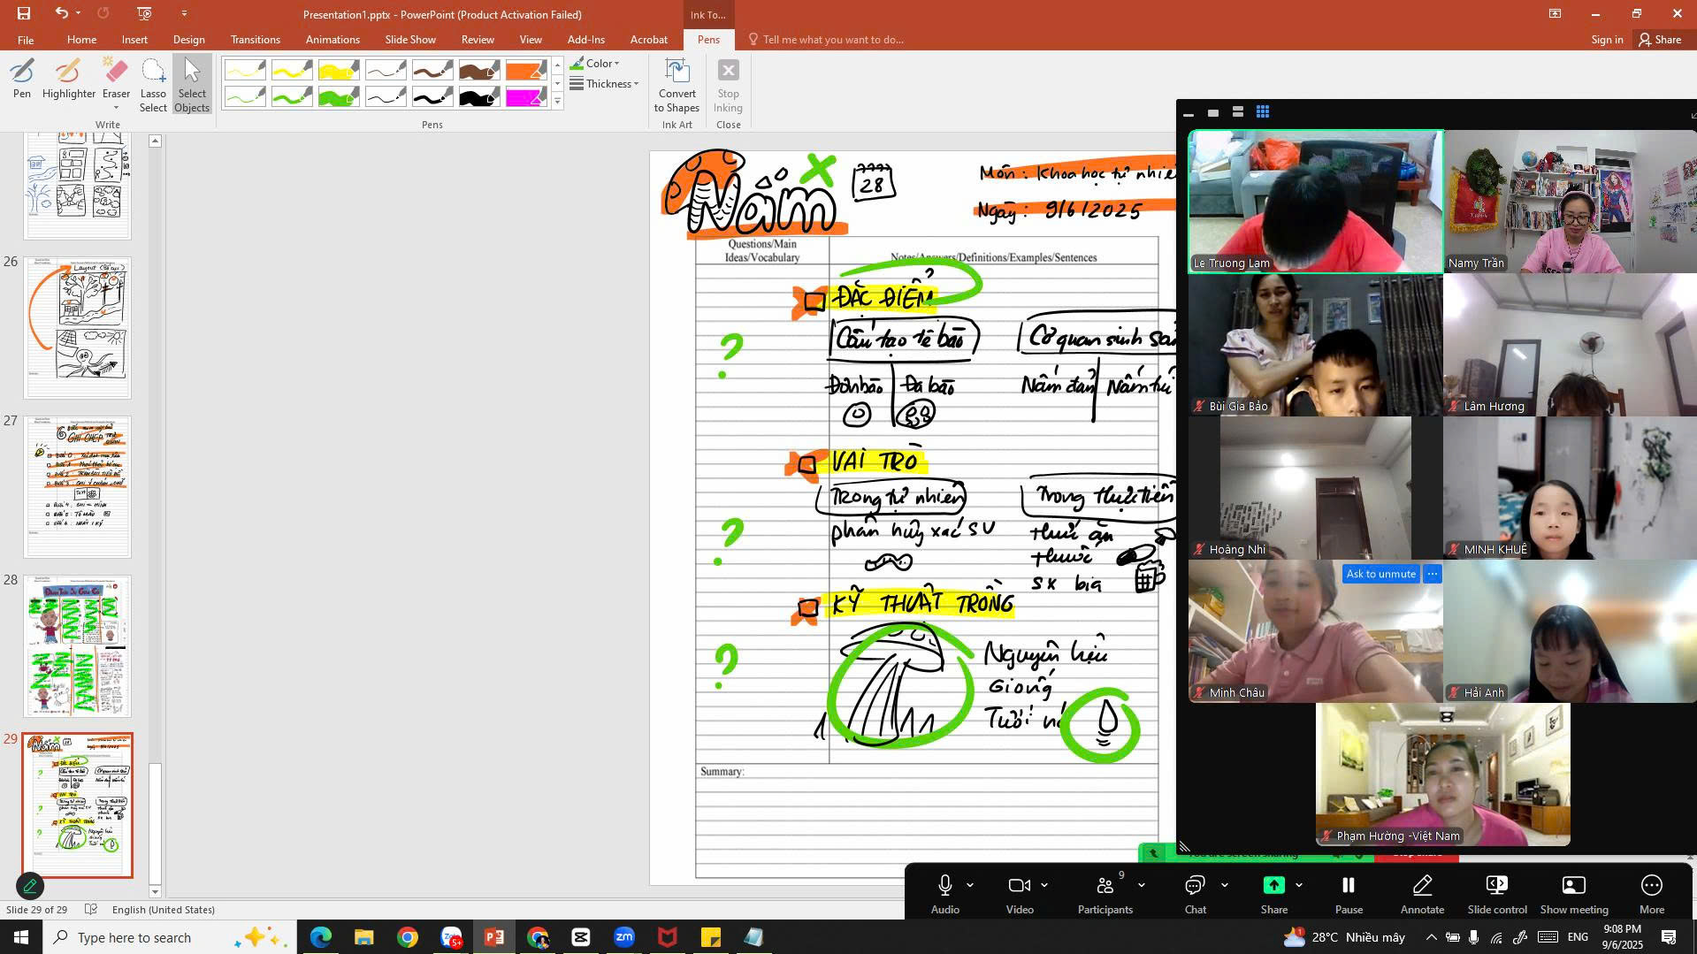Screen dimensions: 1697x954
Task: Open the Customize Quick Access Toolbar dropdown
Action: coord(184,13)
